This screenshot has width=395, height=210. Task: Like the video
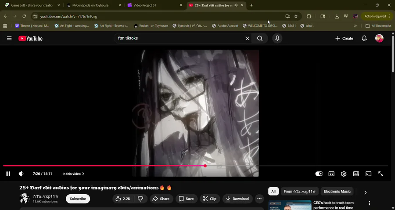pos(123,199)
